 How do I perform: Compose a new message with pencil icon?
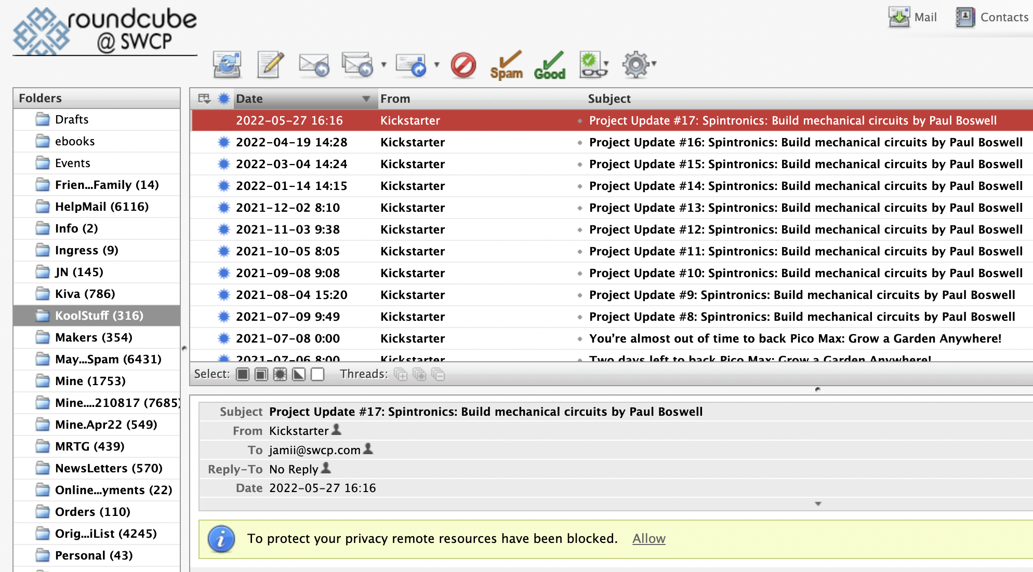pyautogui.click(x=270, y=65)
